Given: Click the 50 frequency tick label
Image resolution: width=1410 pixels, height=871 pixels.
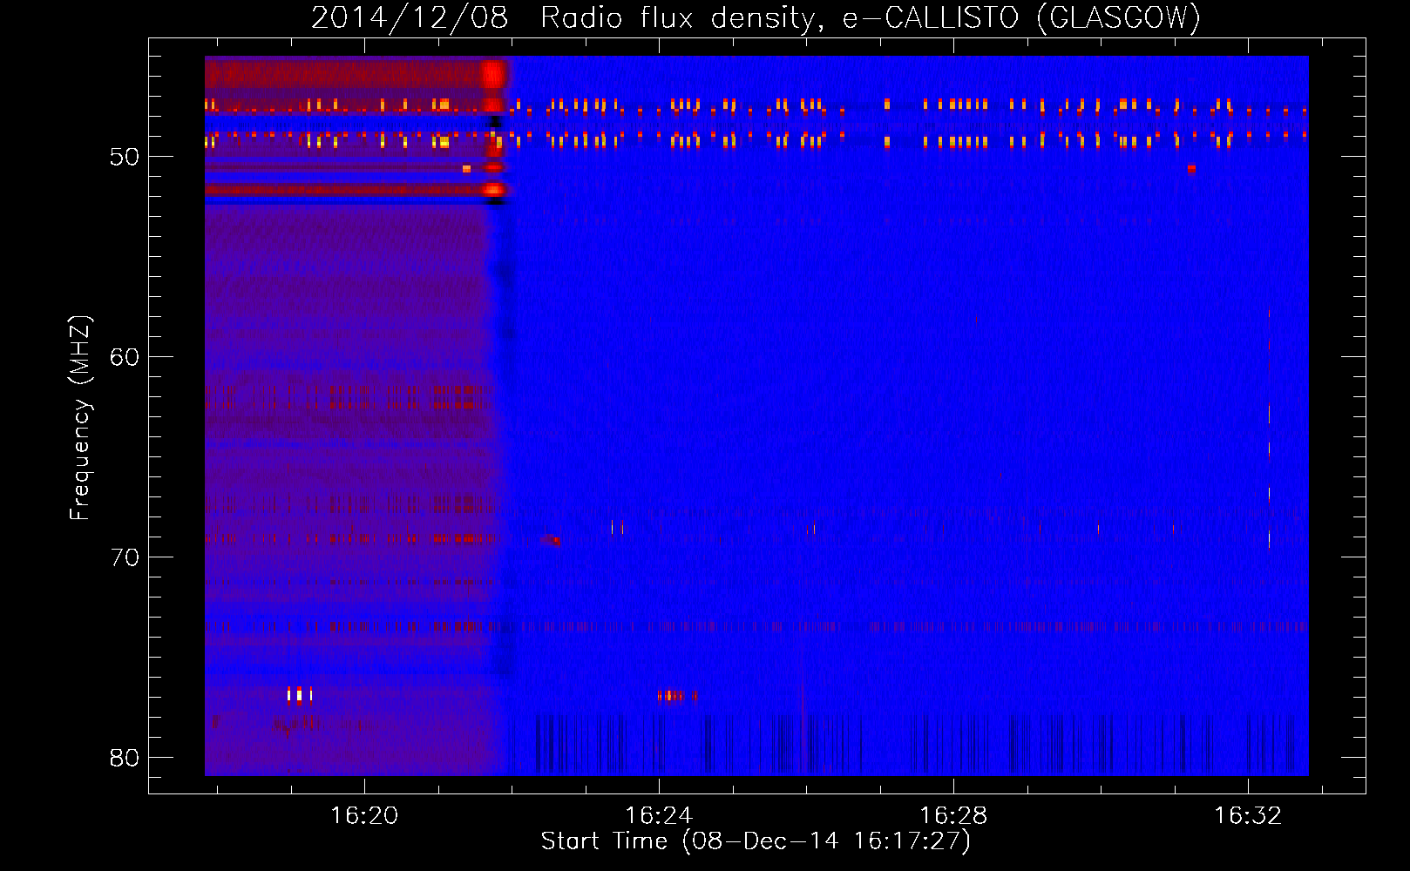Looking at the screenshot, I should pyautogui.click(x=125, y=157).
